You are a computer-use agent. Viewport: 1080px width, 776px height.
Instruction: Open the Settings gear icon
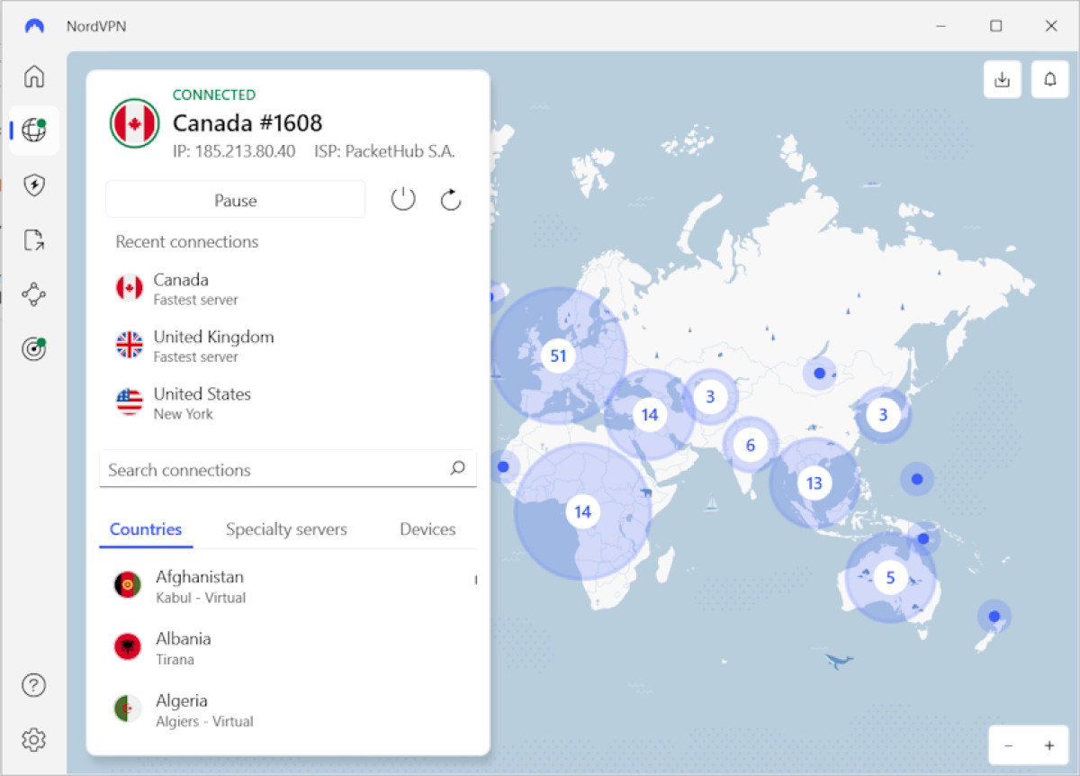click(x=33, y=740)
